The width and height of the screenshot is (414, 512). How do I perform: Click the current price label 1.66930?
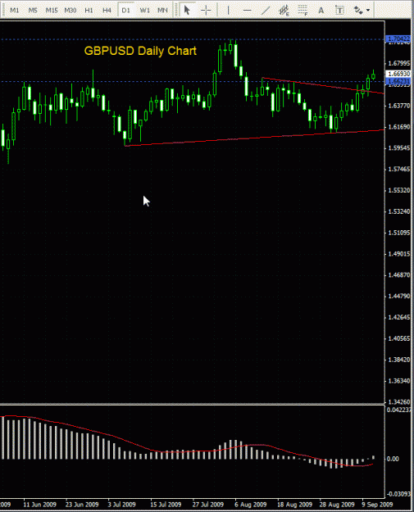398,74
